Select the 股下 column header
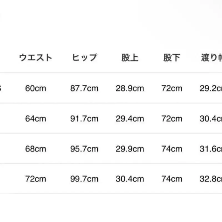 click(172, 58)
